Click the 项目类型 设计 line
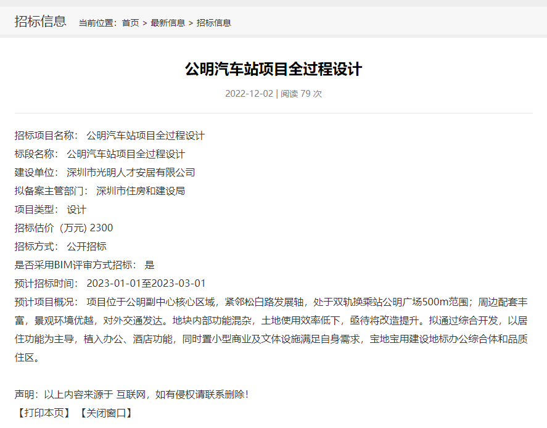547x428 pixels. (51, 210)
